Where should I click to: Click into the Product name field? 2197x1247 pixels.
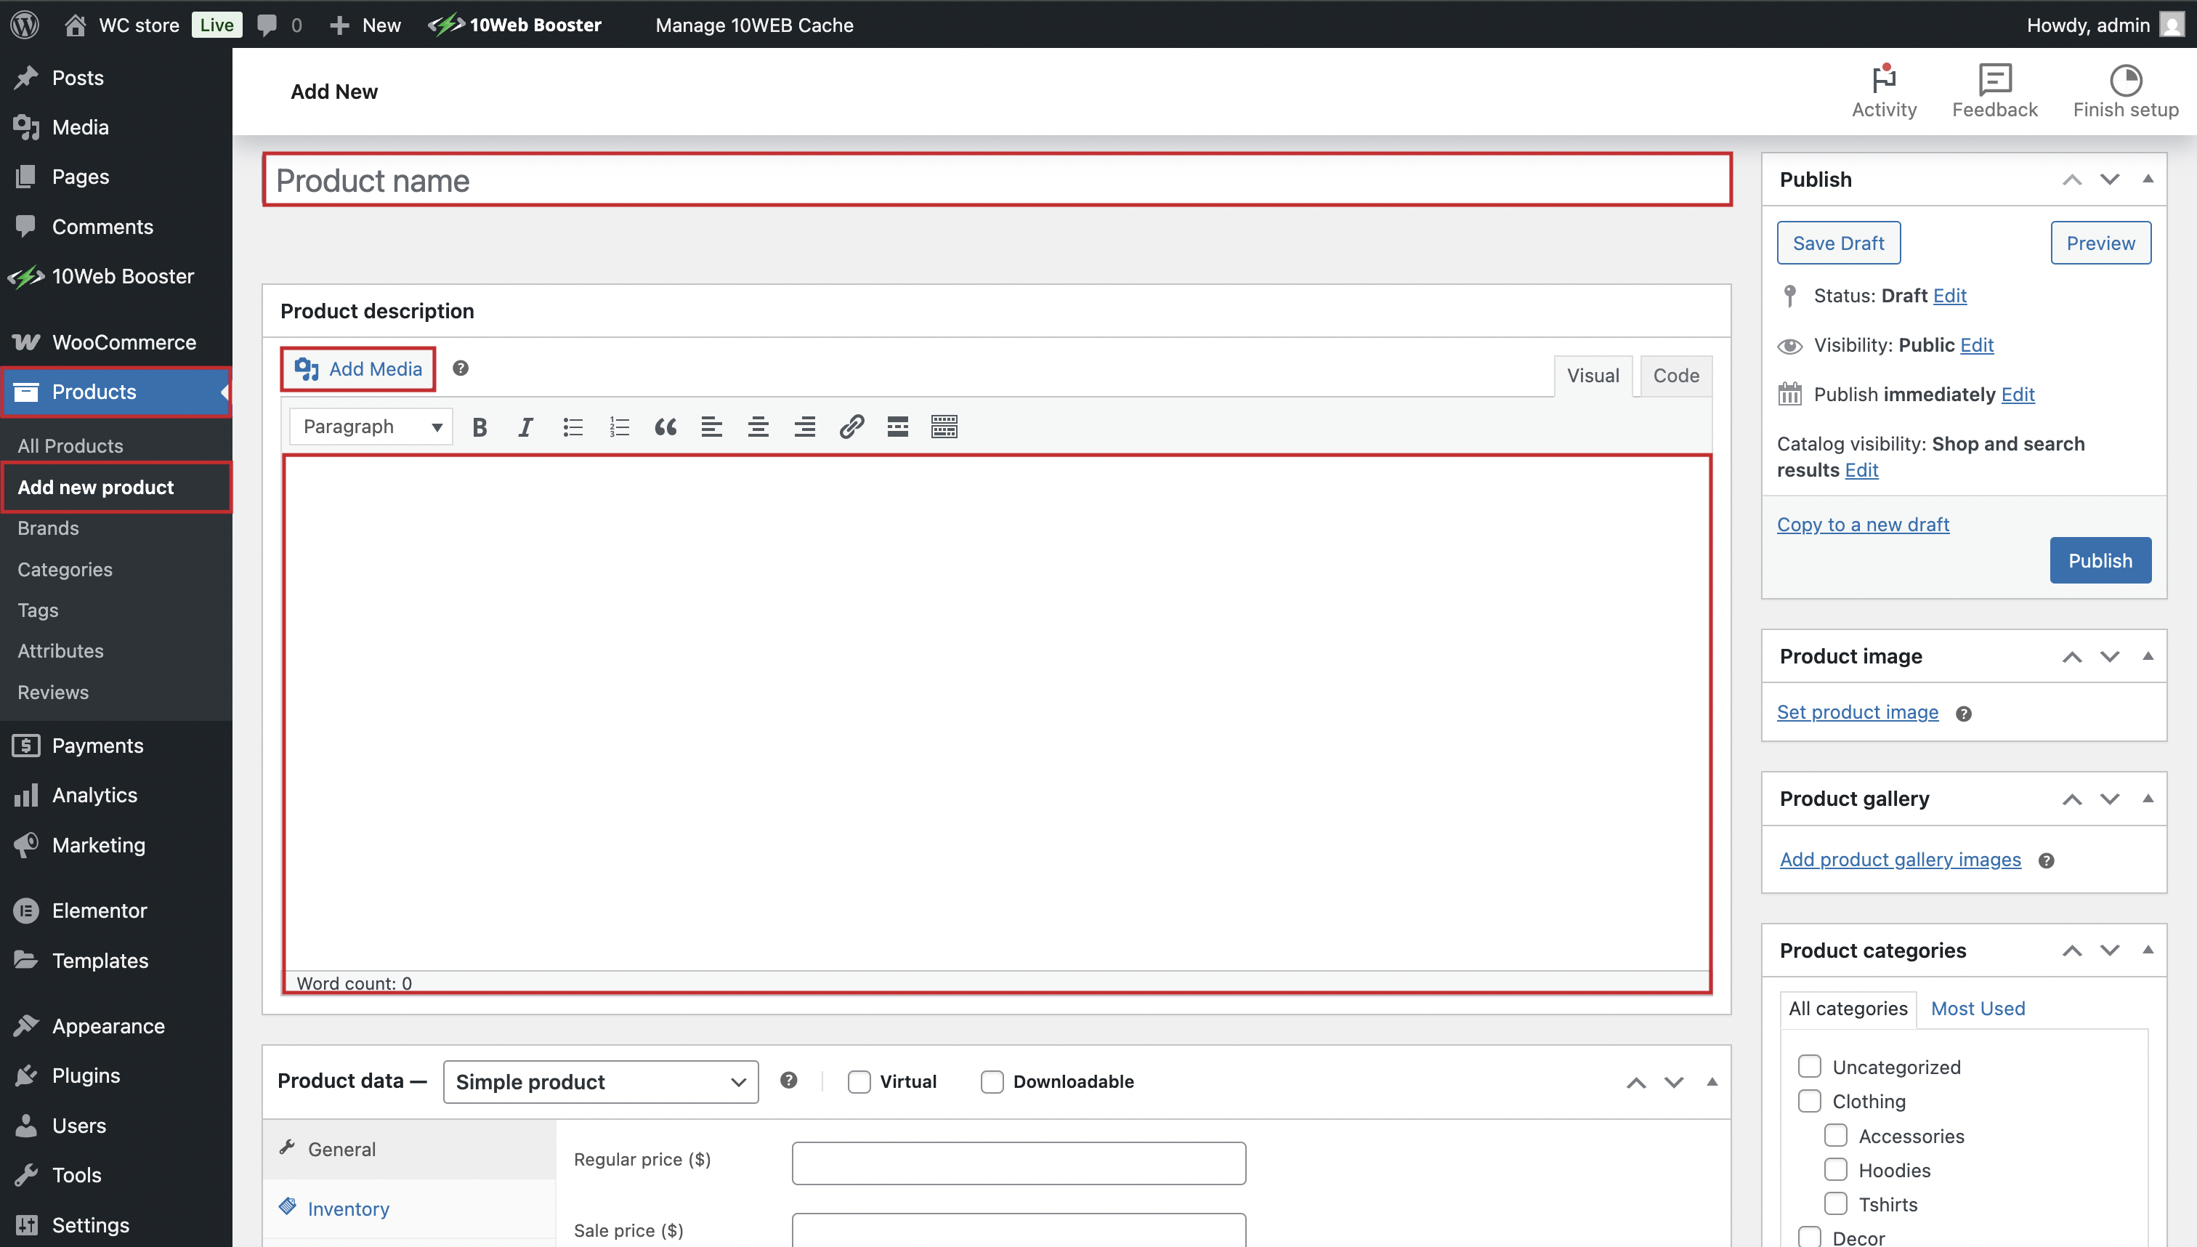[997, 181]
